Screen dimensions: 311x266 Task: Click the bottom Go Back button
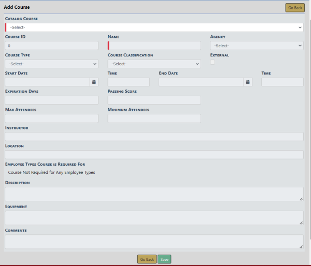(x=147, y=259)
